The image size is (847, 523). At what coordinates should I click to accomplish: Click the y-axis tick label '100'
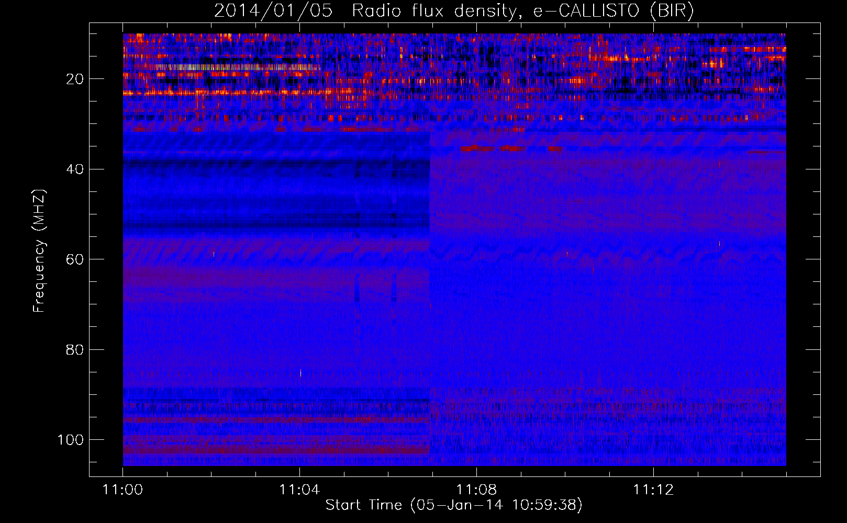pos(71,440)
